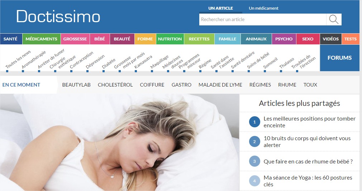
Task: Go to the PSYCHO section
Action: pos(284,39)
